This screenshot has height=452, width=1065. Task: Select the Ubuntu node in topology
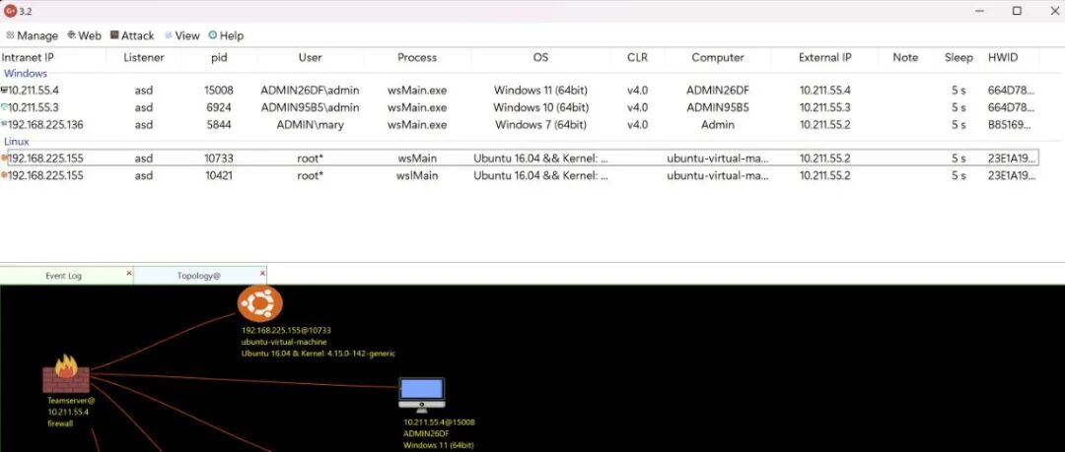coord(260,302)
